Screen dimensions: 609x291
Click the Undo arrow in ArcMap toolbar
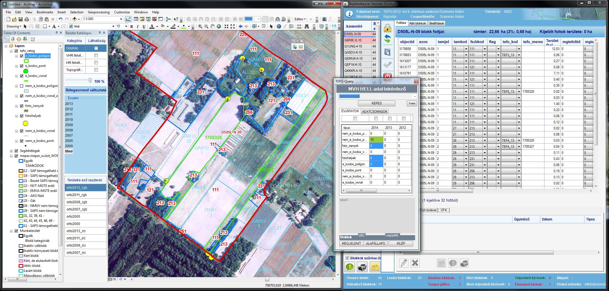pyautogui.click(x=61, y=19)
